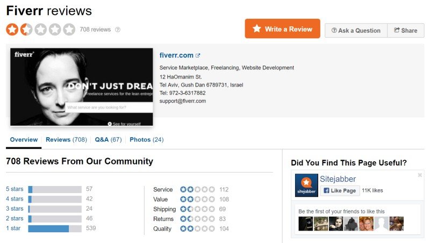Click the 12 HaOmanim St. address line

pos(181,77)
